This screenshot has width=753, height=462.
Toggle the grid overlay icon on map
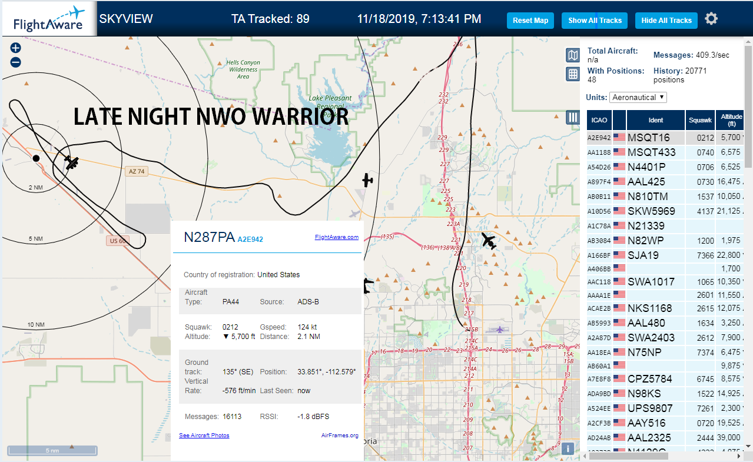click(x=572, y=74)
